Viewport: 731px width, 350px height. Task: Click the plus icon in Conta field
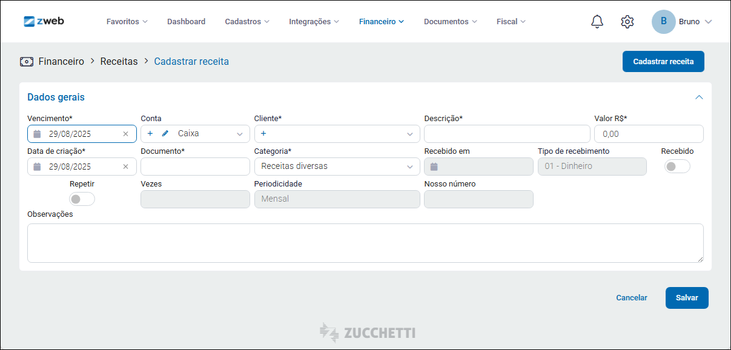coord(150,134)
